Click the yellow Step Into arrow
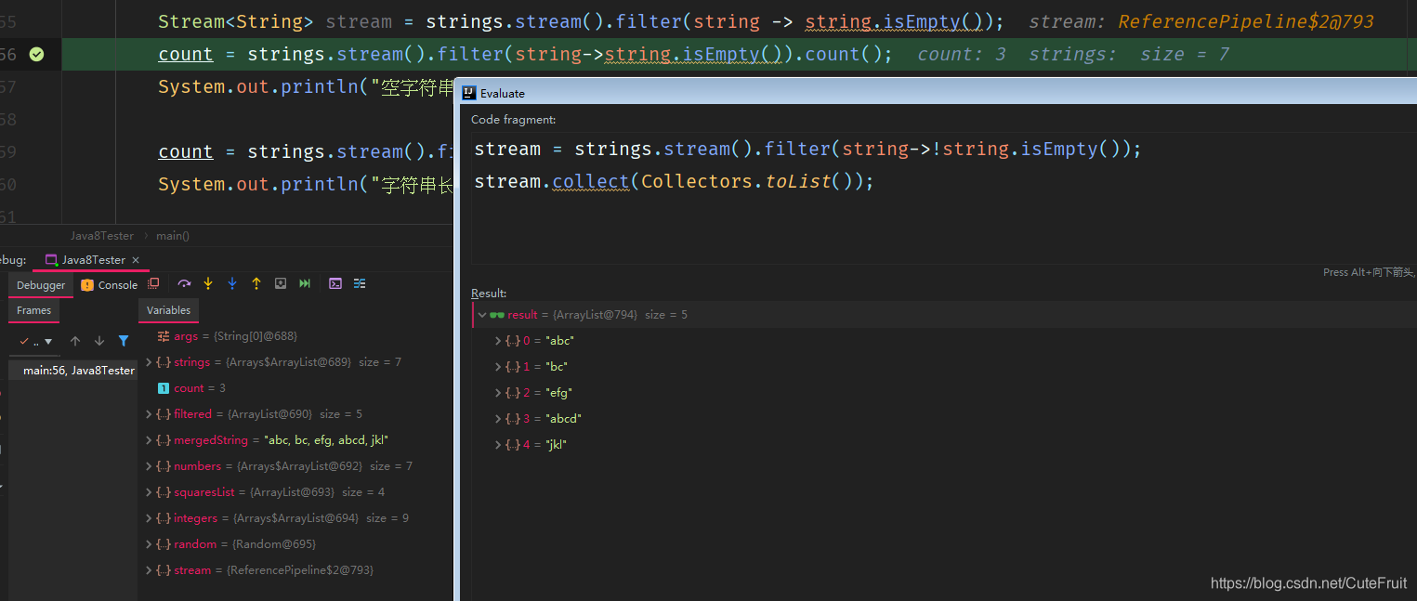1417x601 pixels. (208, 283)
